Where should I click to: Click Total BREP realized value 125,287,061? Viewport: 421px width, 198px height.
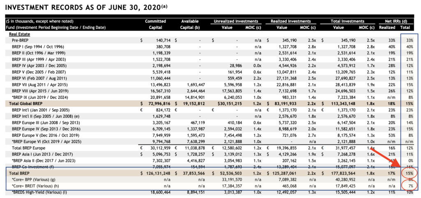point(284,173)
